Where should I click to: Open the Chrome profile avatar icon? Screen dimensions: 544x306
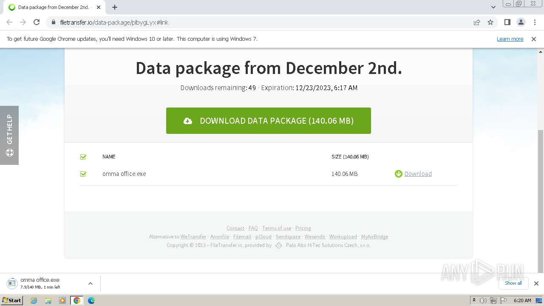(x=521, y=22)
